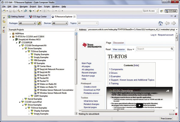180x122 pixels.
Task: Jump to 3 Examples in Contents
Action: [x=115, y=76]
